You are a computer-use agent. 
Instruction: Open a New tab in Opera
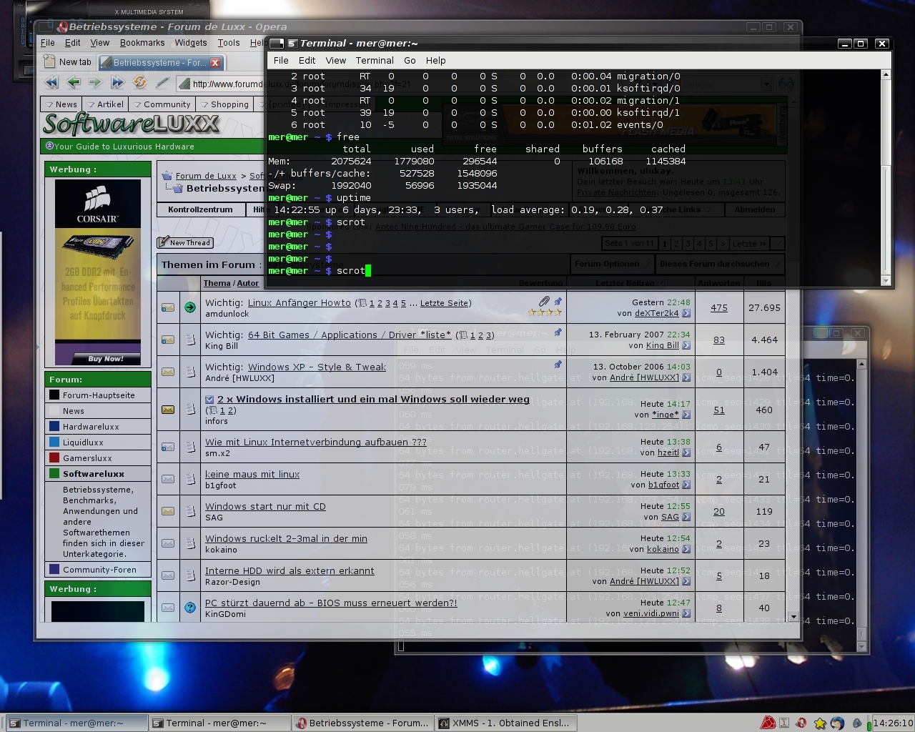coord(68,62)
